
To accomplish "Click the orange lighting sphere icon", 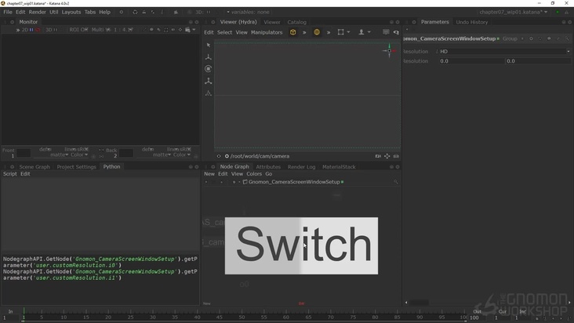I will coord(317,32).
